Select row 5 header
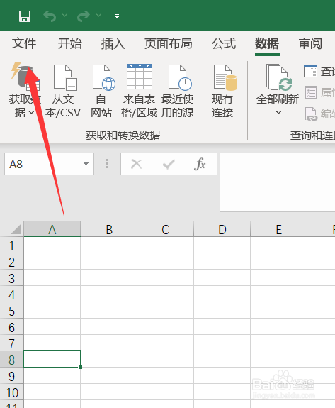The width and height of the screenshot is (335, 408). tap(11, 311)
